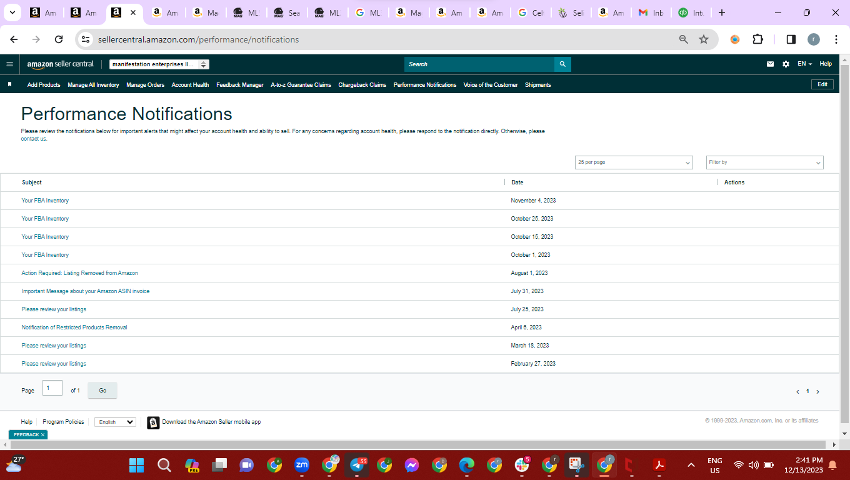Bookmark this page with the star icon
Screen dimensions: 850x480
coord(704,39)
